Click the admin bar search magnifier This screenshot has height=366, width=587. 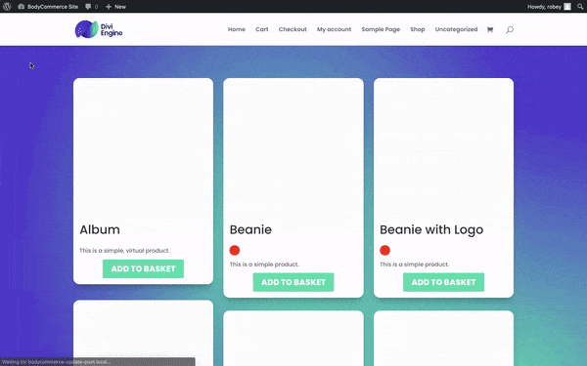(x=580, y=7)
